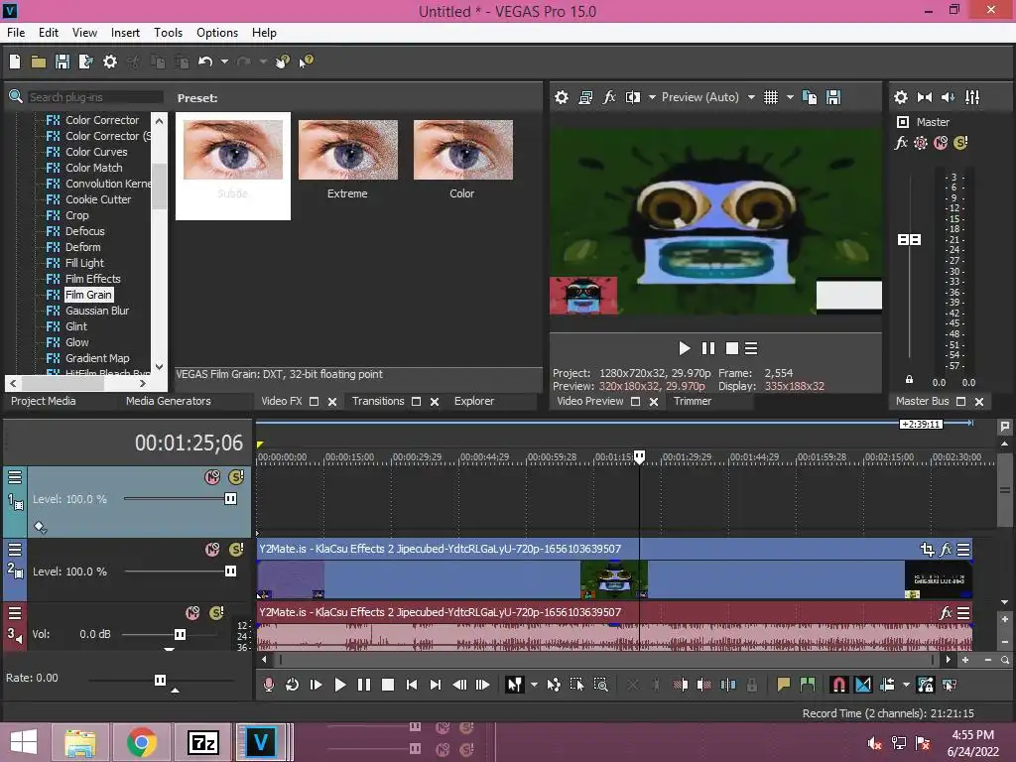Click the track 1 Level slider handle
This screenshot has height=762, width=1016.
pyautogui.click(x=230, y=499)
